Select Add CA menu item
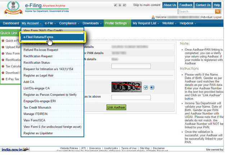The image size is (227, 155). (x=53, y=82)
